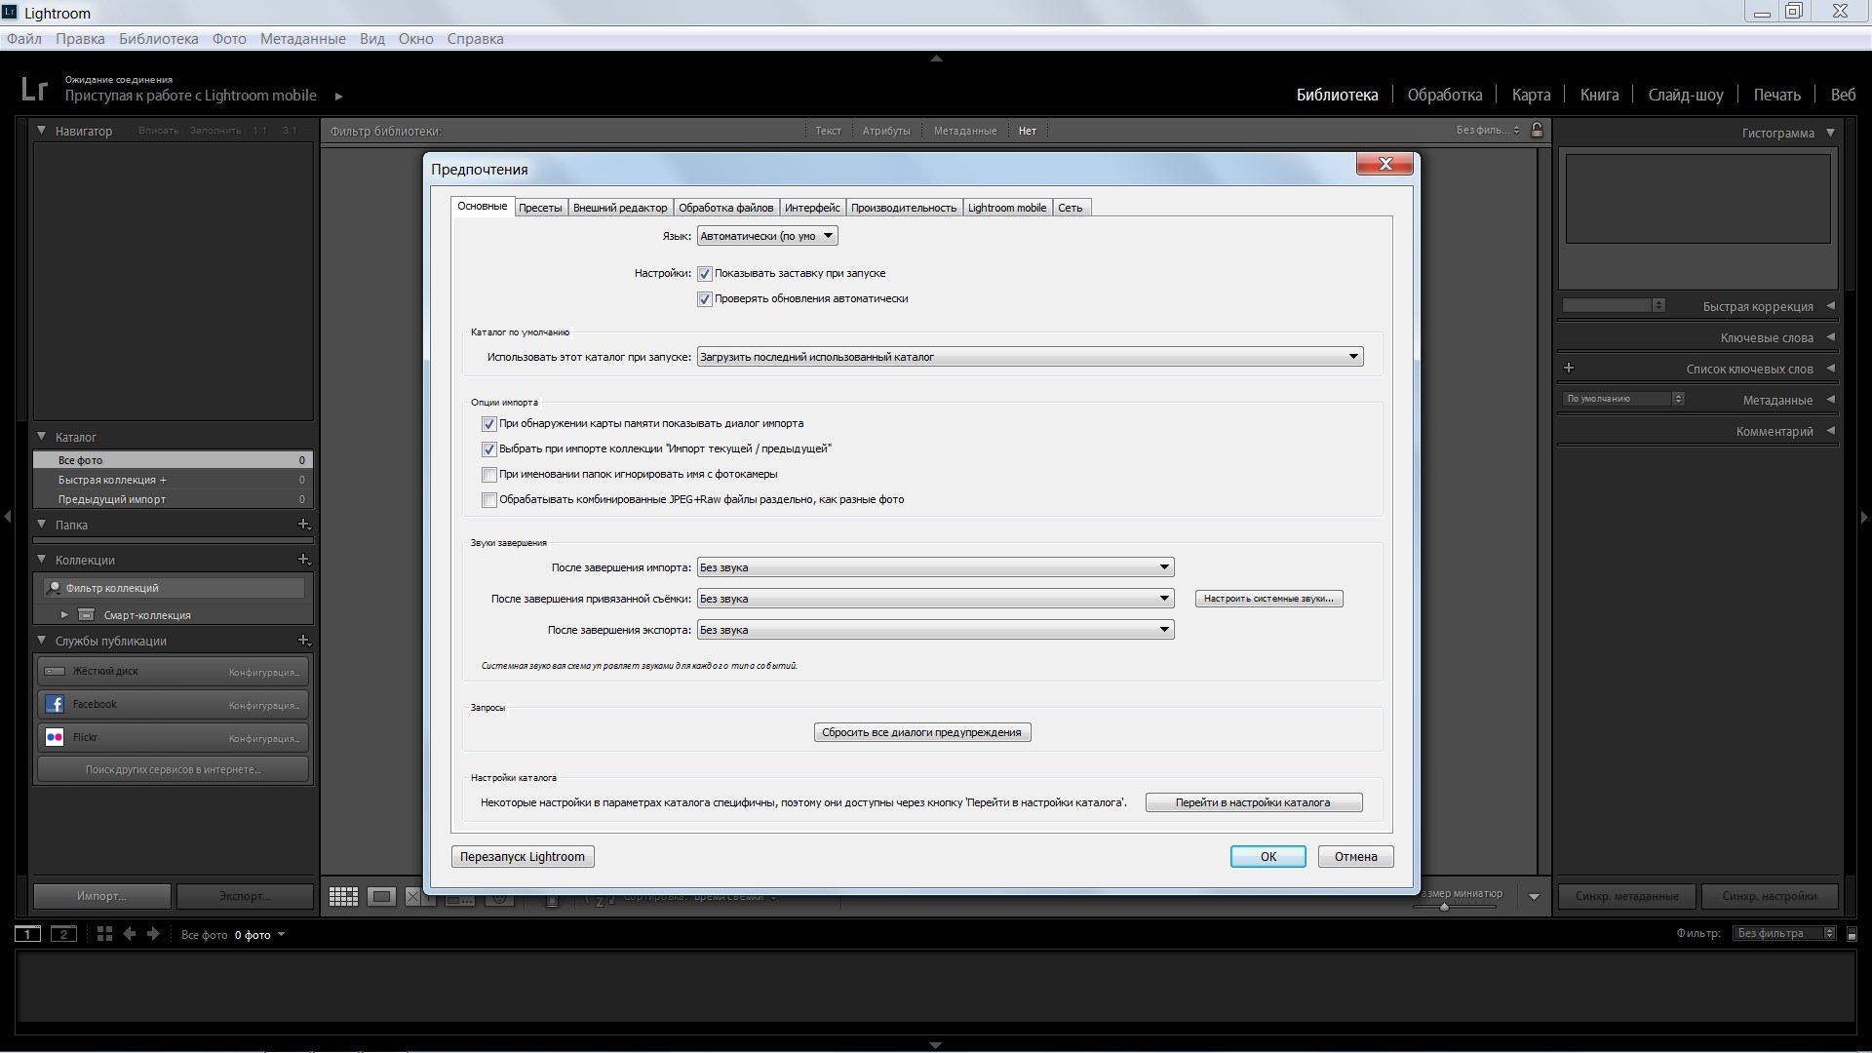This screenshot has width=1872, height=1053.
Task: Enable separate JPEG+Raw handling checkbox
Action: coord(489,500)
